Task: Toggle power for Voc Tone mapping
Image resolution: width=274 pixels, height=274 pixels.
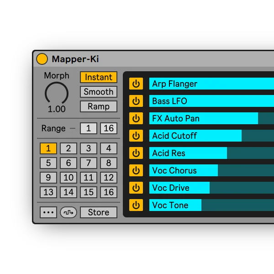Action: (x=136, y=205)
